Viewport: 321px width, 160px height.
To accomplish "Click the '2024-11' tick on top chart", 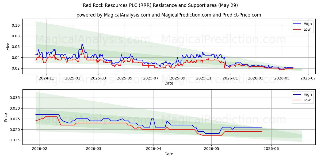I will click(47, 78).
